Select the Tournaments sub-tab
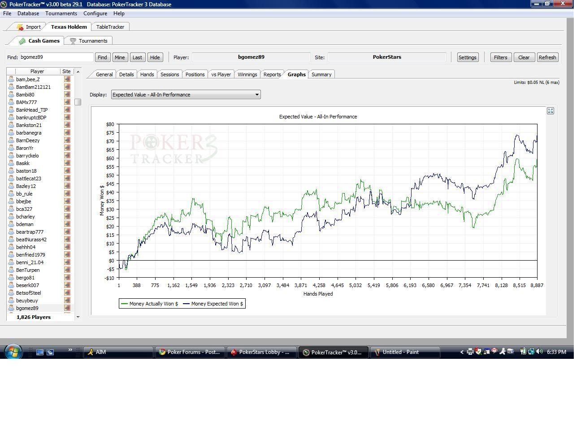This screenshot has height=436, width=581. [x=88, y=41]
